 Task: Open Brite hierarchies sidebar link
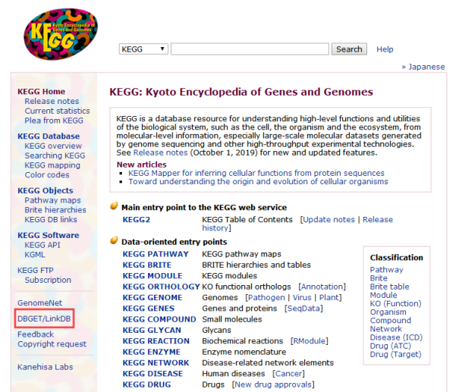coord(55,210)
